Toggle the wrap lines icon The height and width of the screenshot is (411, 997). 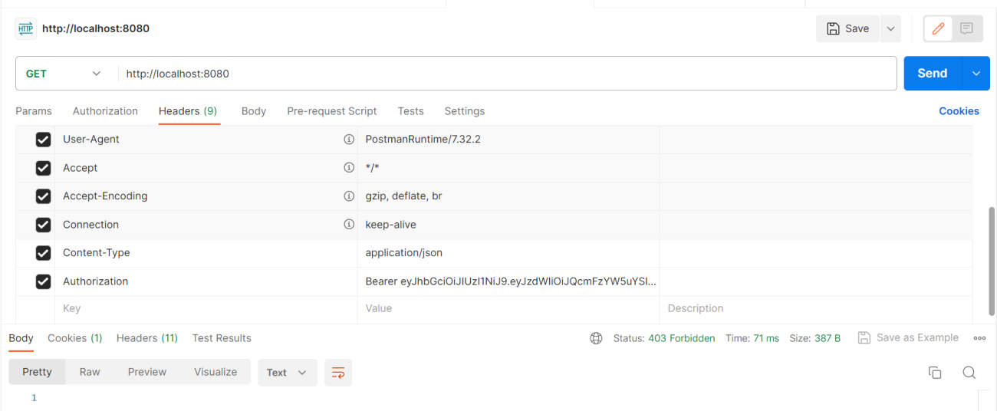pos(338,373)
